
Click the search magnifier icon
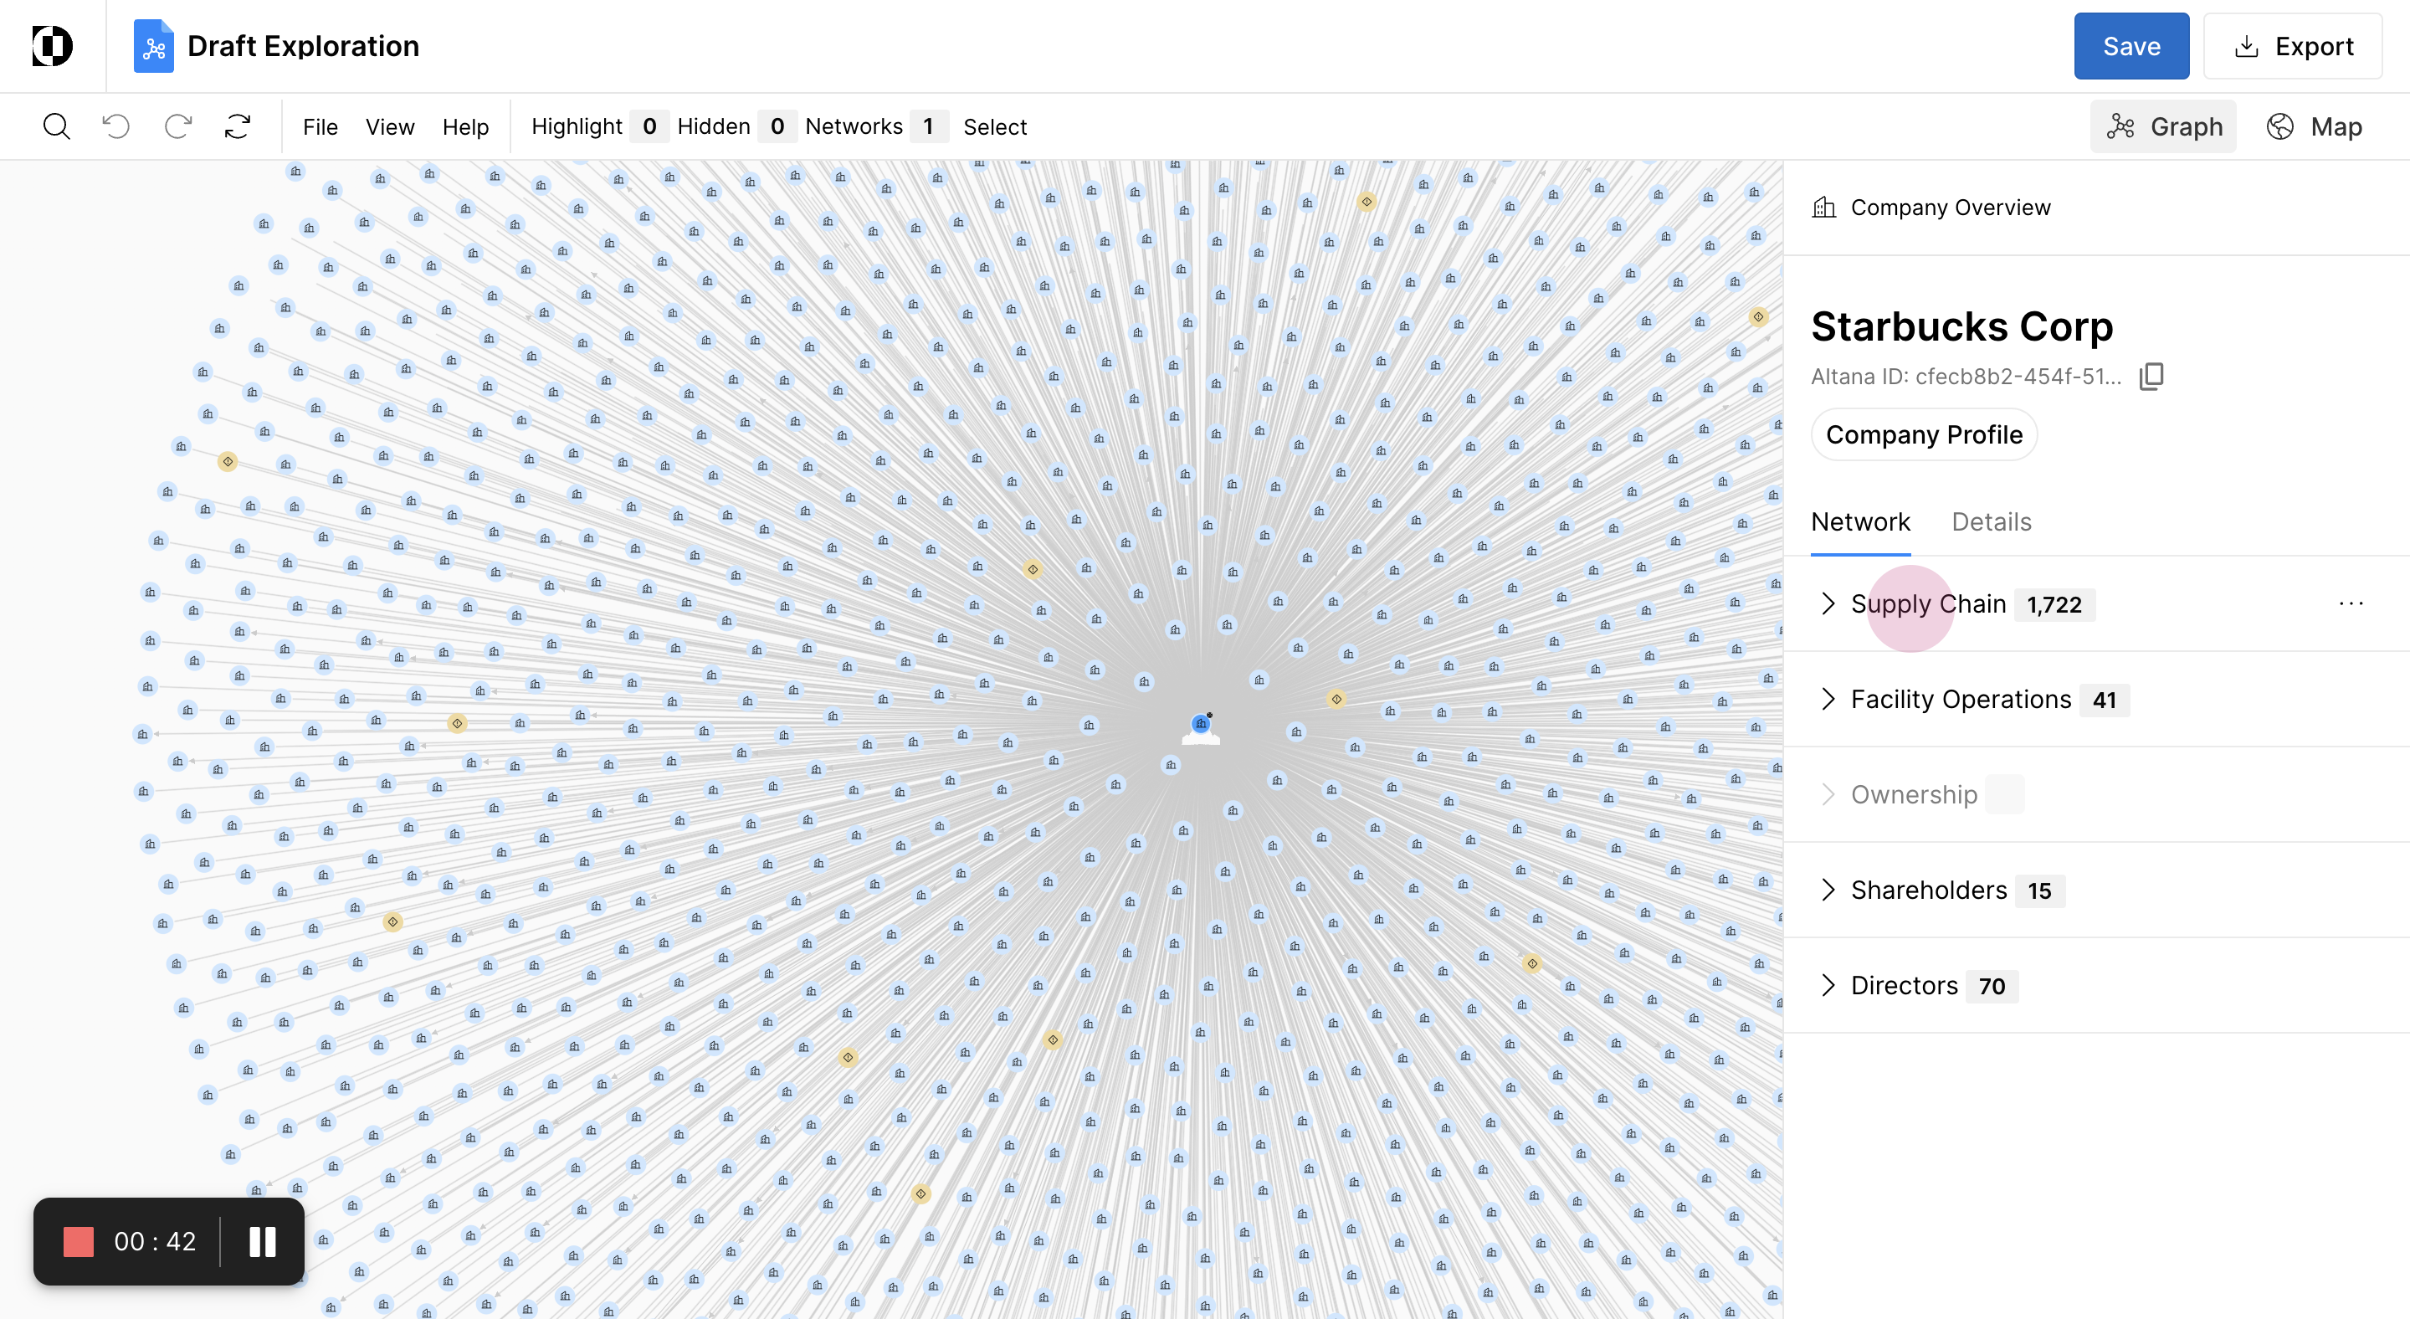[x=56, y=126]
